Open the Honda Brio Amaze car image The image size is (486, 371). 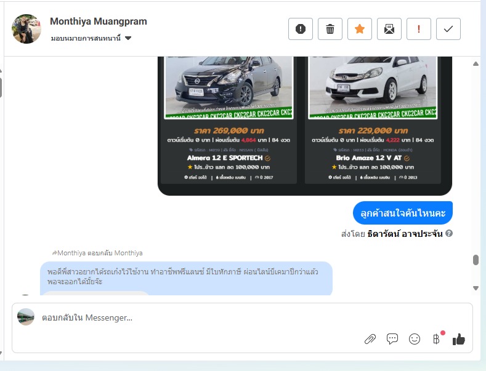(x=373, y=87)
